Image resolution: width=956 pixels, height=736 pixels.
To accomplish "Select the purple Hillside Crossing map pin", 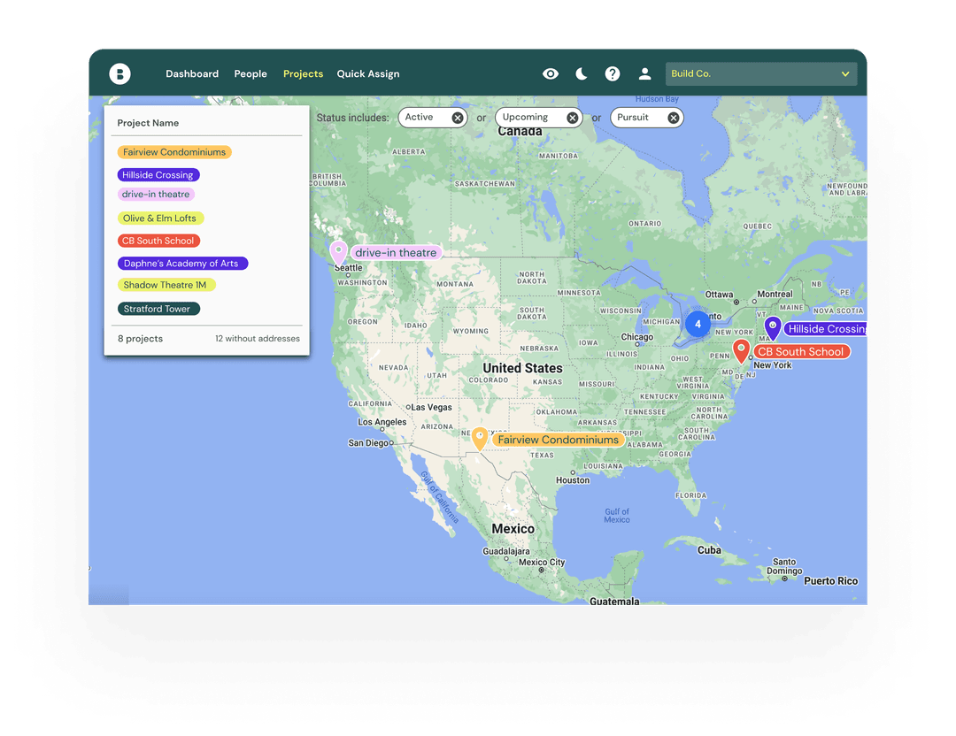I will [773, 328].
